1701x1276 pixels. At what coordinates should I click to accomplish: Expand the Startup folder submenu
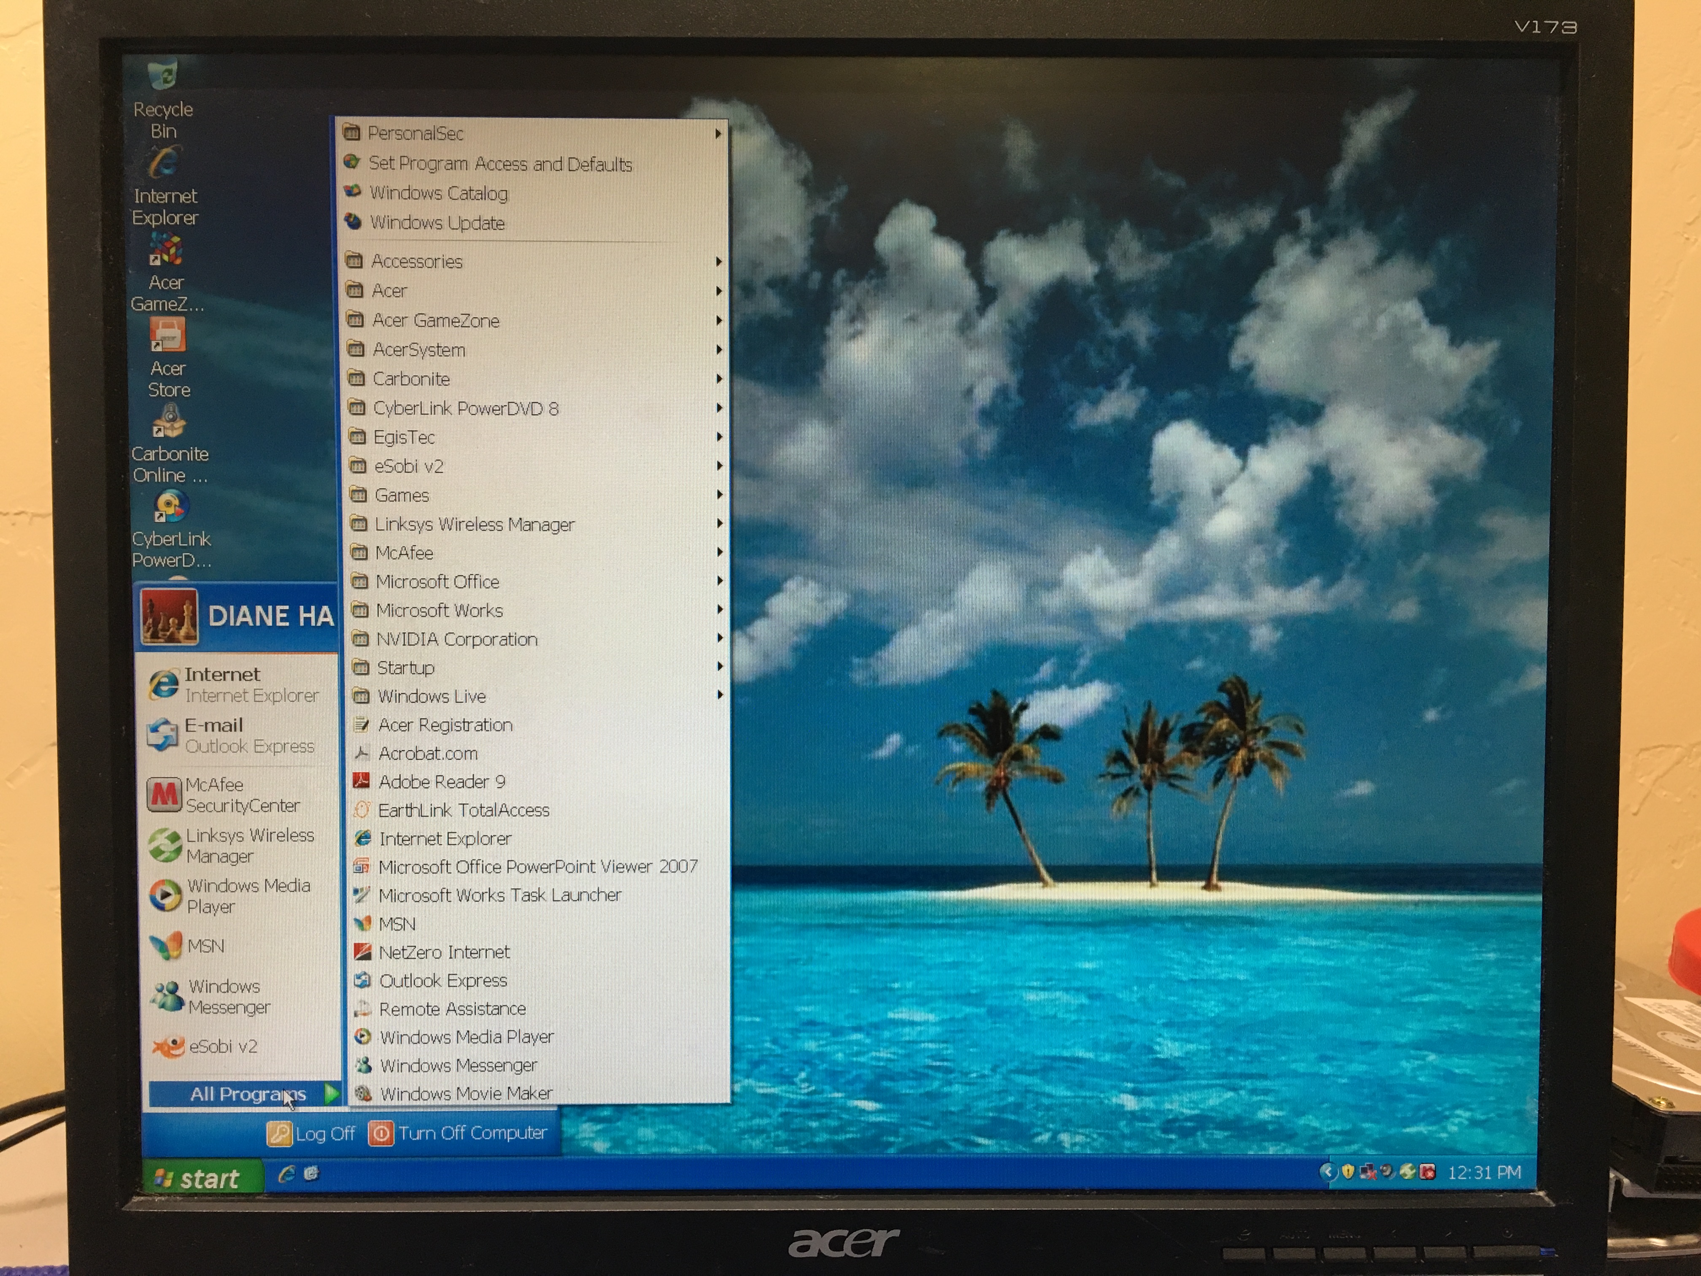click(537, 667)
